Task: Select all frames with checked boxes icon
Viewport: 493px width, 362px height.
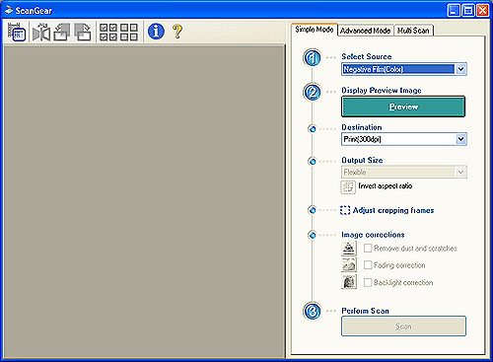Action: click(108, 32)
